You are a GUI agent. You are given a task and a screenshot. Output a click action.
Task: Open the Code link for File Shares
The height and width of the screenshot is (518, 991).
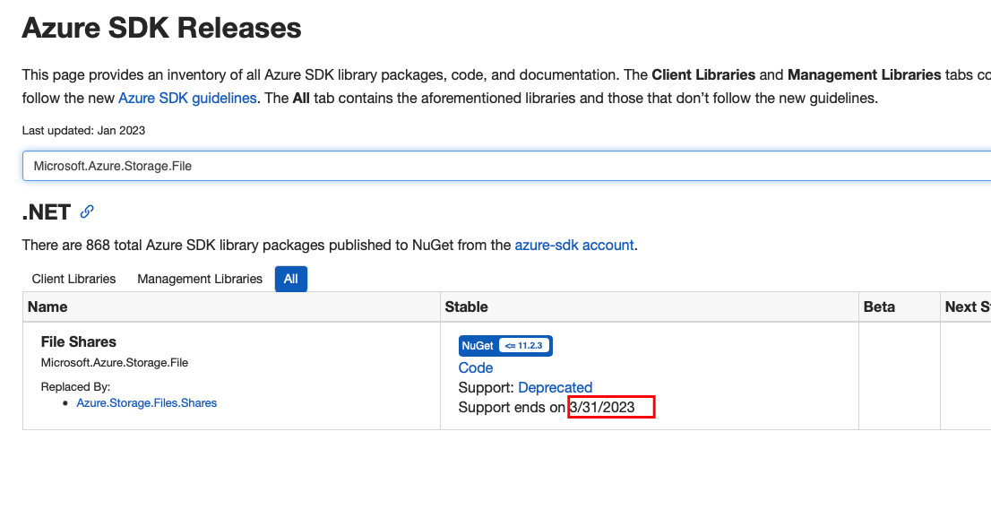[x=475, y=367]
